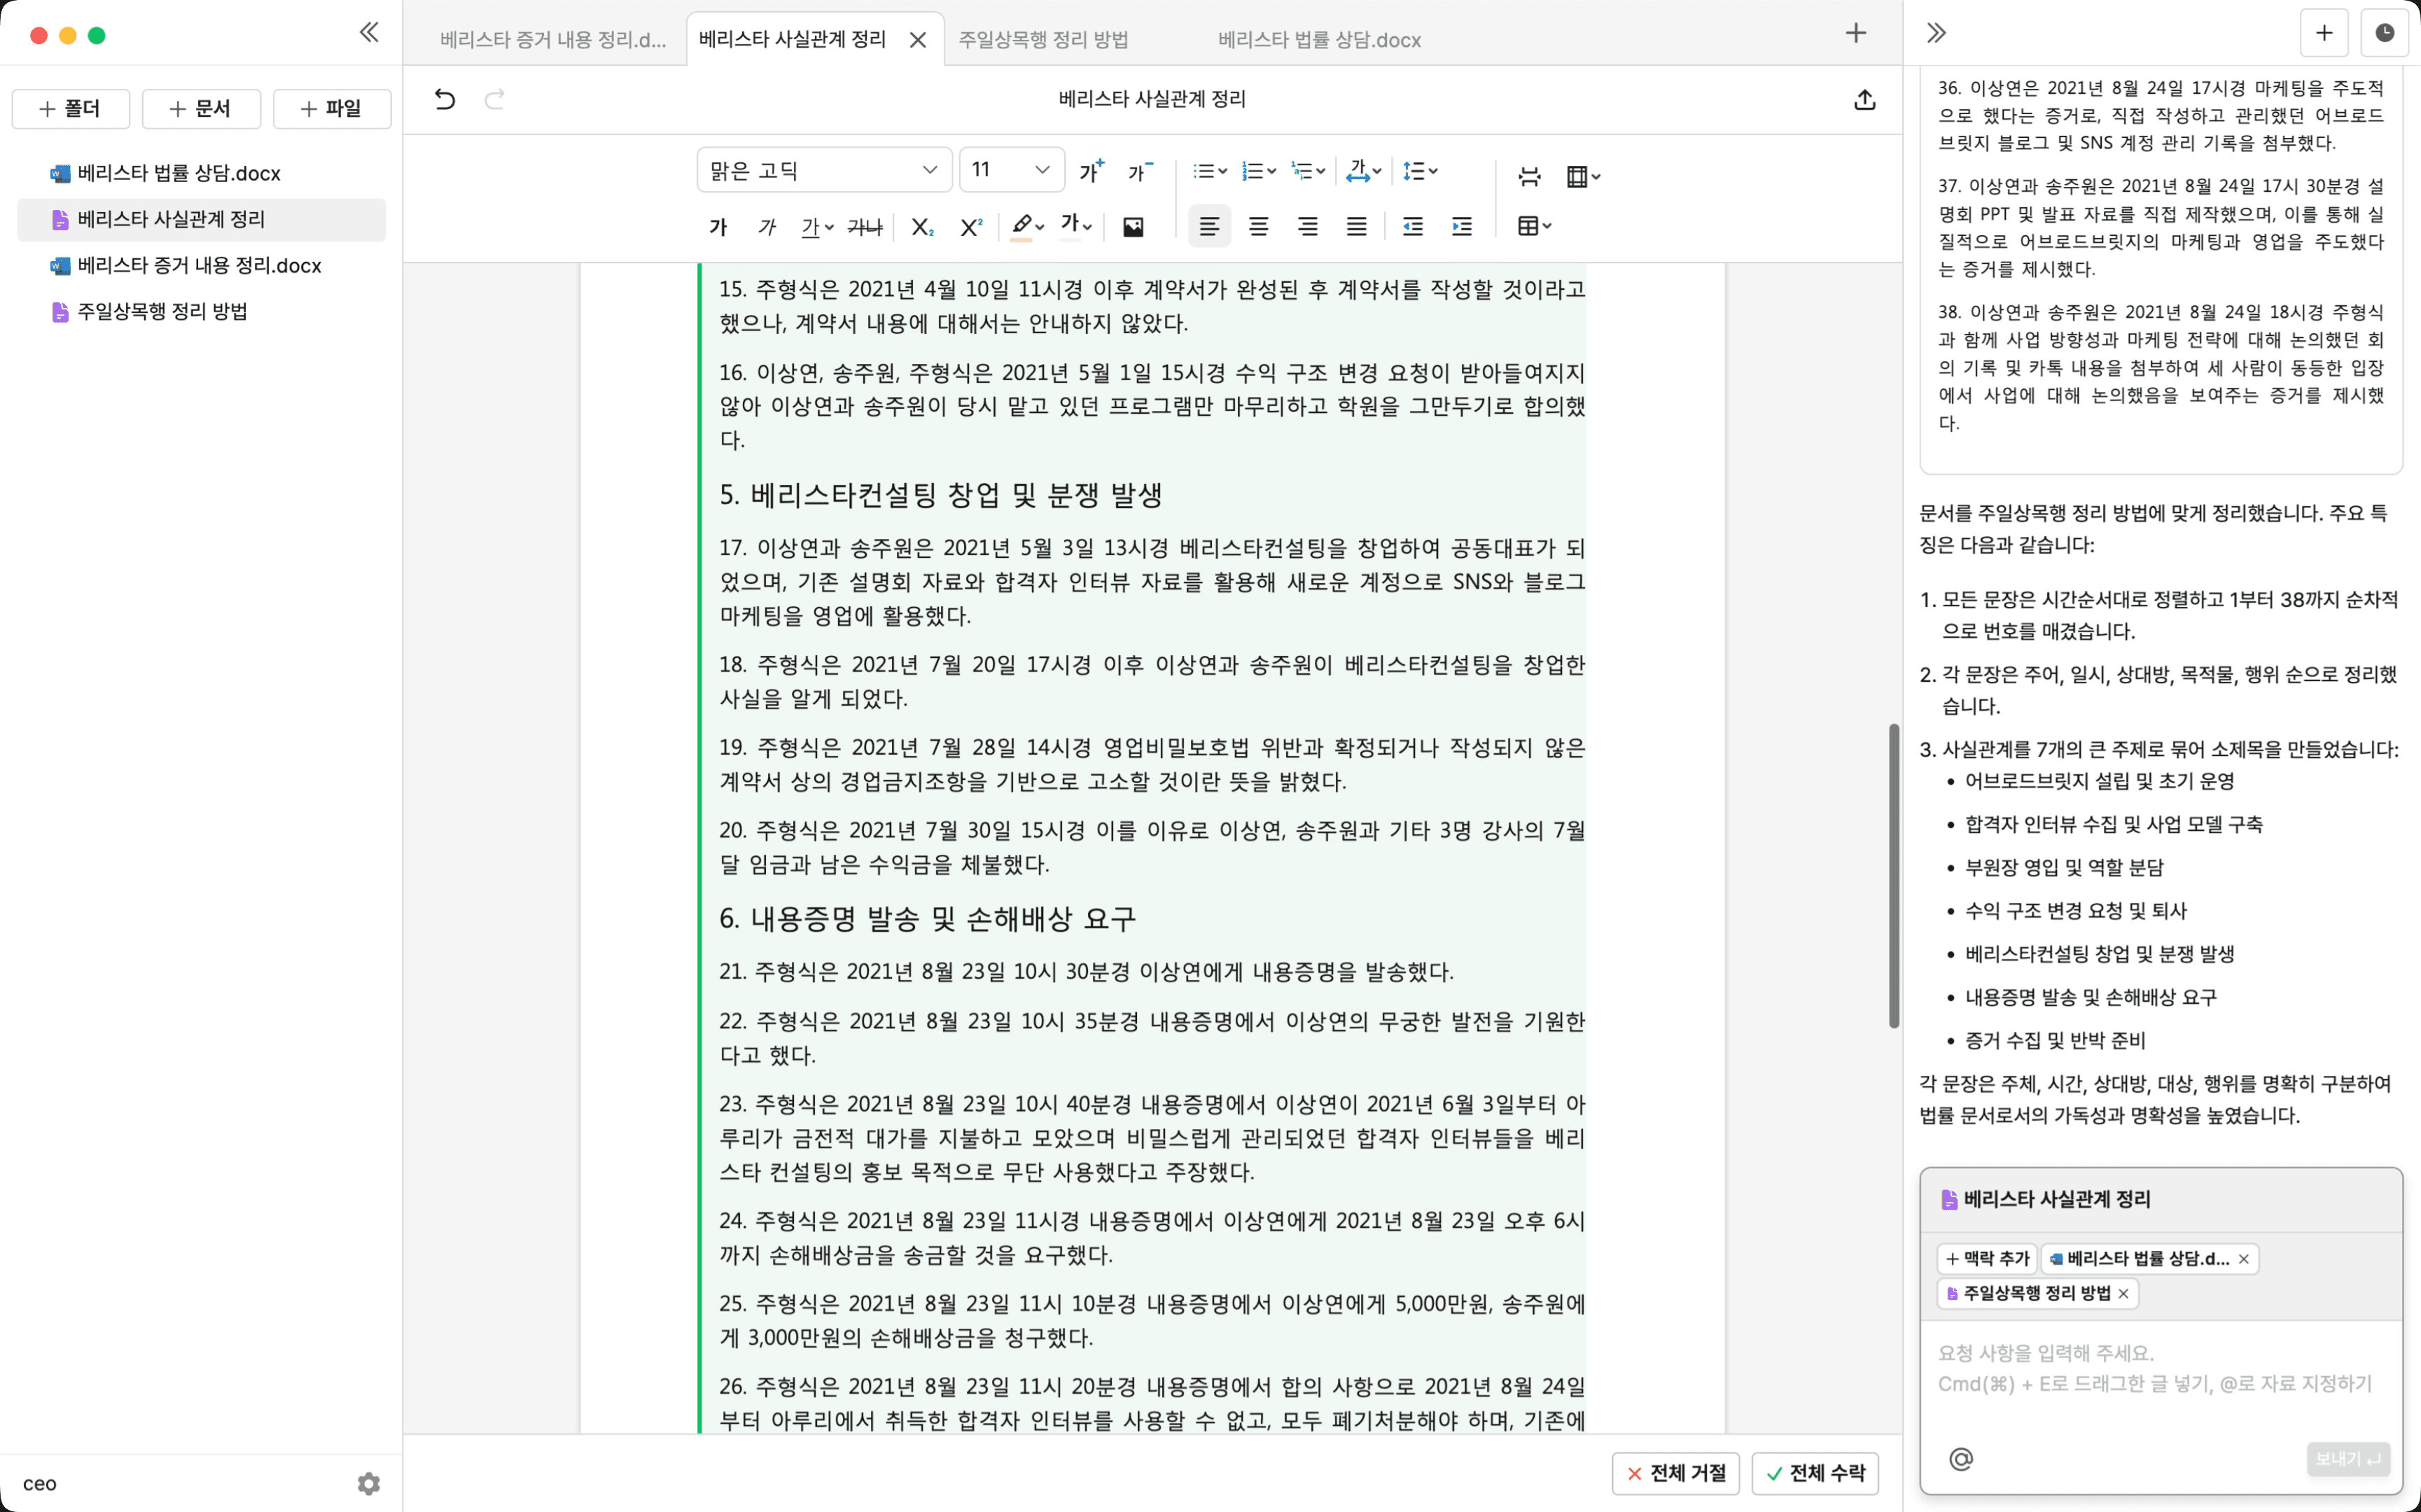Undo the last edit
The width and height of the screenshot is (2421, 1512).
[445, 99]
